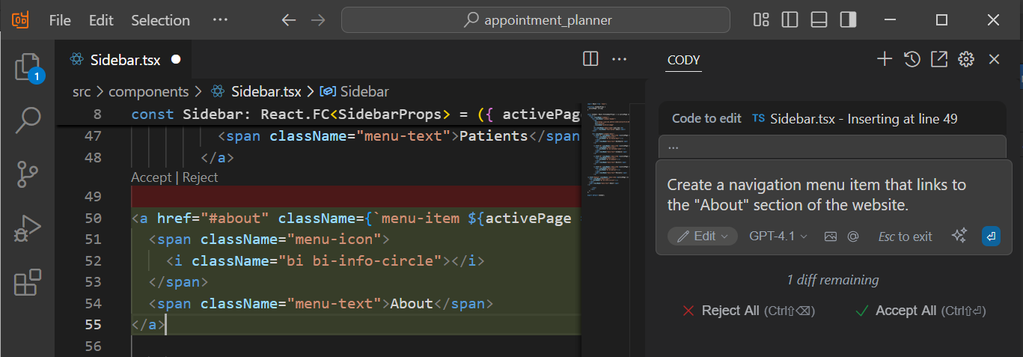1023x357 pixels.
Task: Expand the hidden menu items ellipsis
Action: pyautogui.click(x=220, y=20)
